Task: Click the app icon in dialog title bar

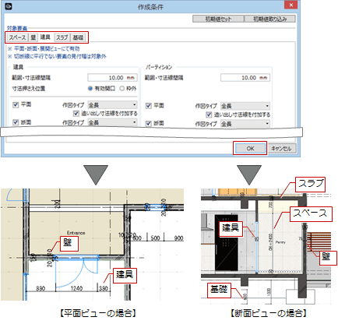Action: [9, 6]
